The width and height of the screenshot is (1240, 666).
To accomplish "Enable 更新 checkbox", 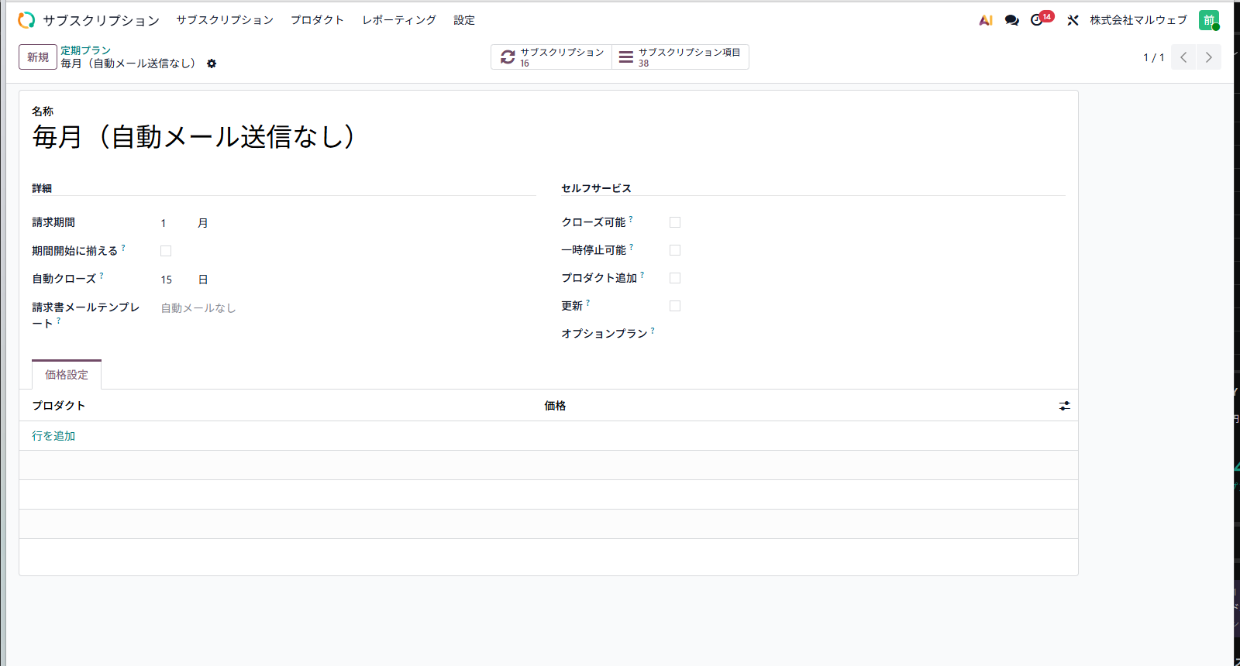I will point(675,306).
